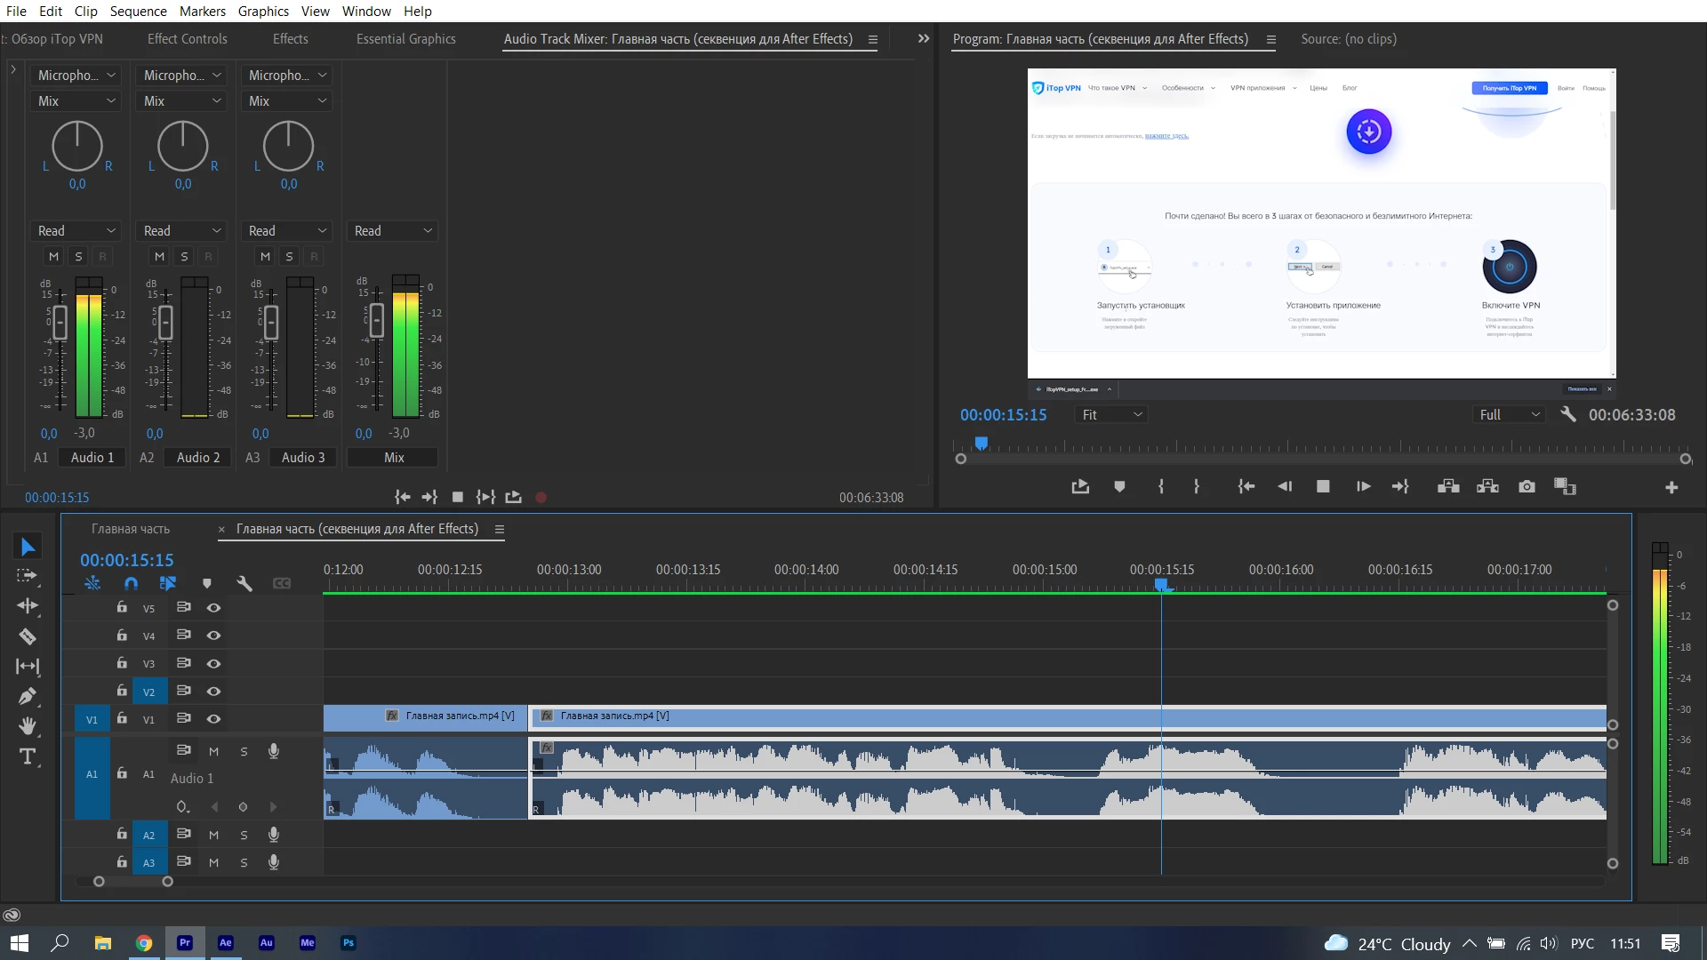Click the Audio 1 pan knob

(77, 147)
